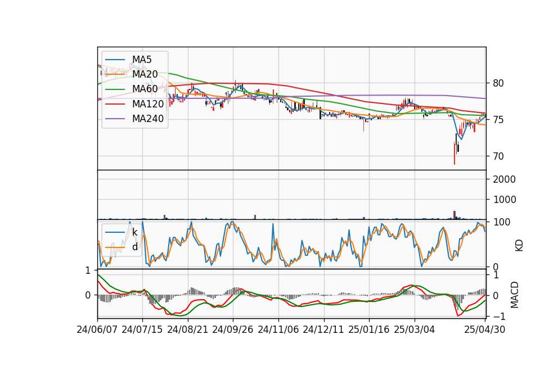
Task: Click the price axis value 80
Action: tap(498, 83)
